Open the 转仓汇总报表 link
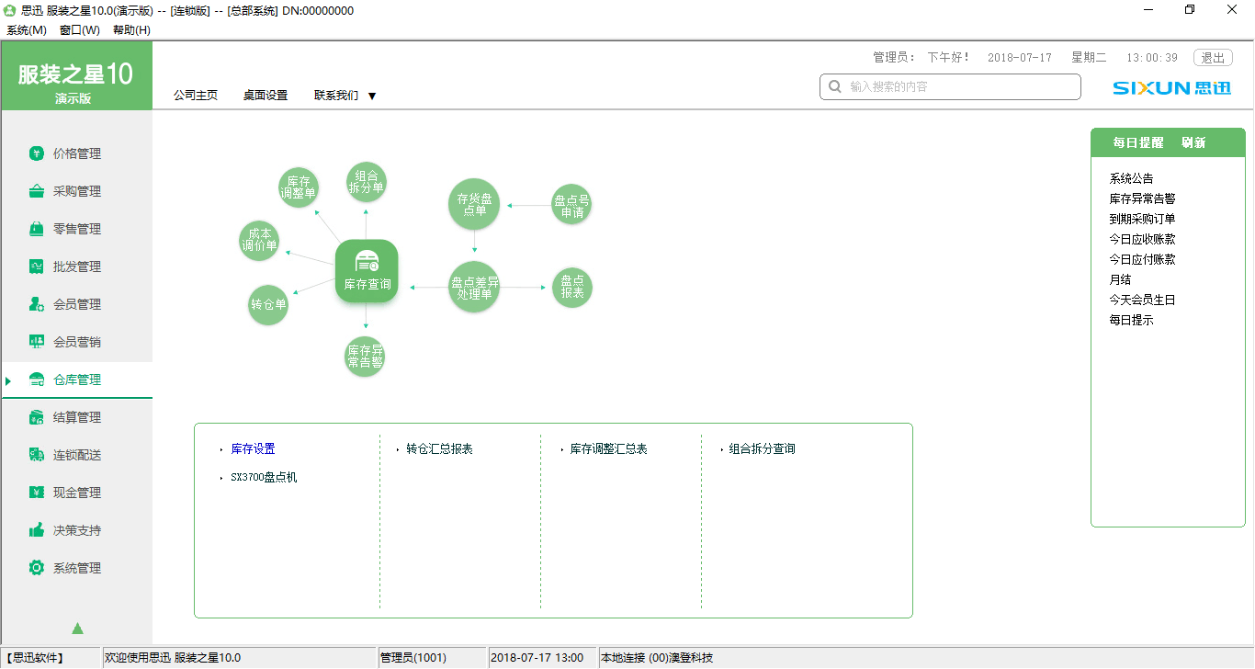The width and height of the screenshot is (1255, 669). (439, 448)
